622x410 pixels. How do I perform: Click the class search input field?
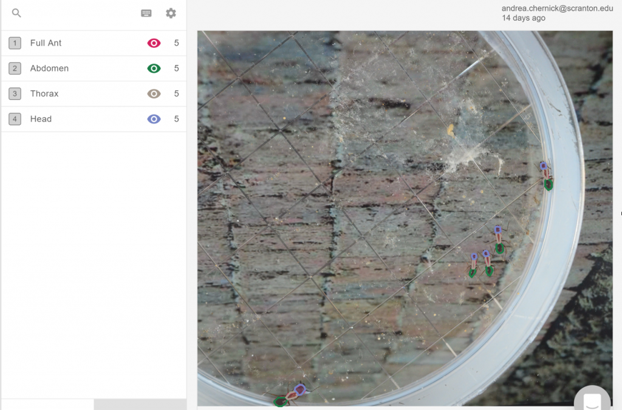coord(79,13)
